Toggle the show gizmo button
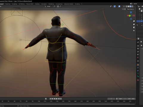The width and height of the screenshot is (143, 107). (115, 6)
